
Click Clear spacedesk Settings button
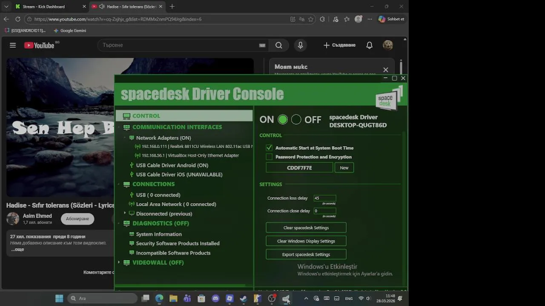tap(306, 228)
